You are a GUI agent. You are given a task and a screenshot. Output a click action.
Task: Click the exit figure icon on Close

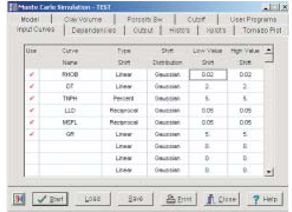point(211,199)
